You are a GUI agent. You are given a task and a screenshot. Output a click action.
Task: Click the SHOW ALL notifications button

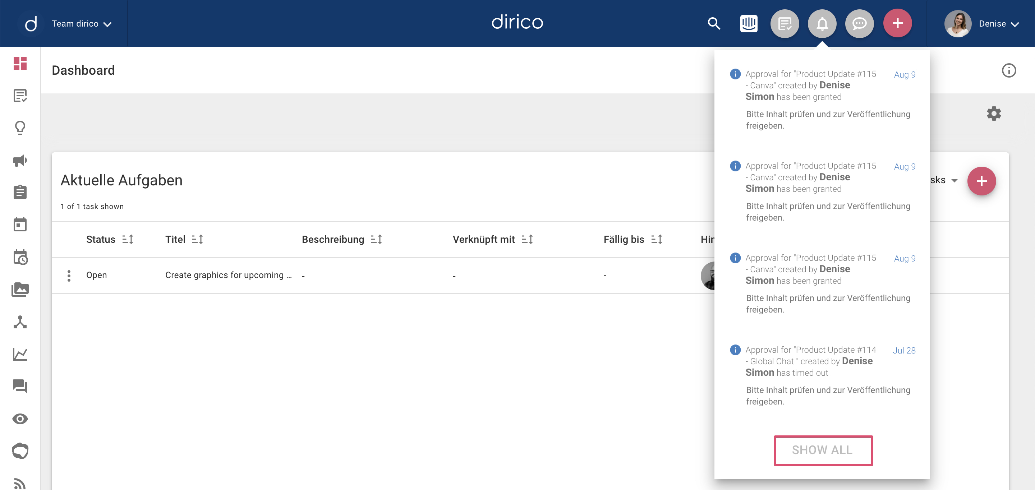(x=823, y=450)
